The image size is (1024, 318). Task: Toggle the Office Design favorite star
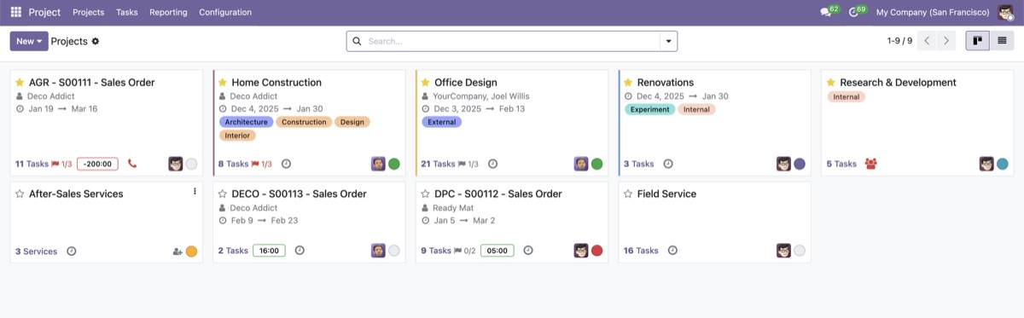point(426,83)
